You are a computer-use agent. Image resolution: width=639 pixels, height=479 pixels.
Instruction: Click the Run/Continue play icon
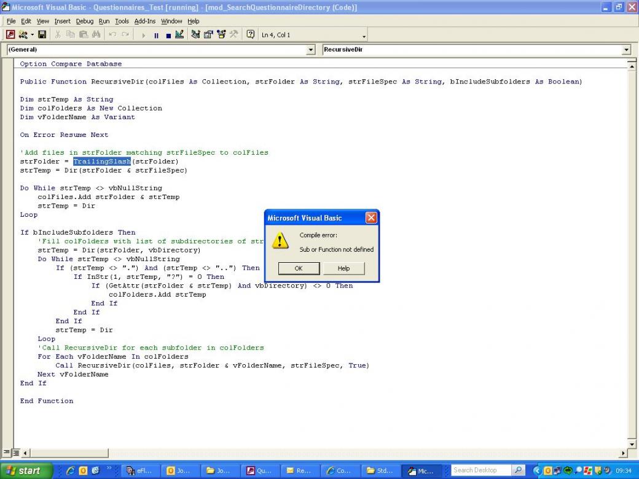[x=143, y=36]
